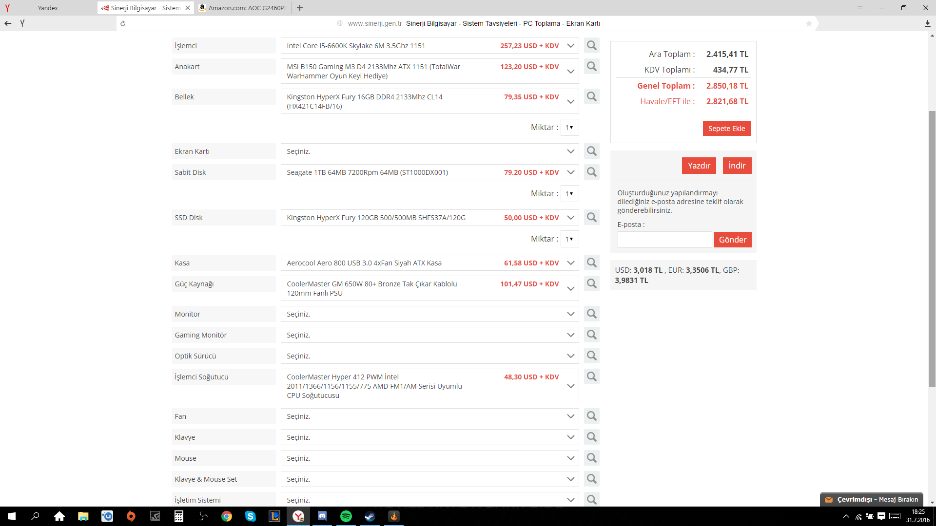Bookmark page using the star icon
This screenshot has width=936, height=526.
pyautogui.click(x=809, y=23)
